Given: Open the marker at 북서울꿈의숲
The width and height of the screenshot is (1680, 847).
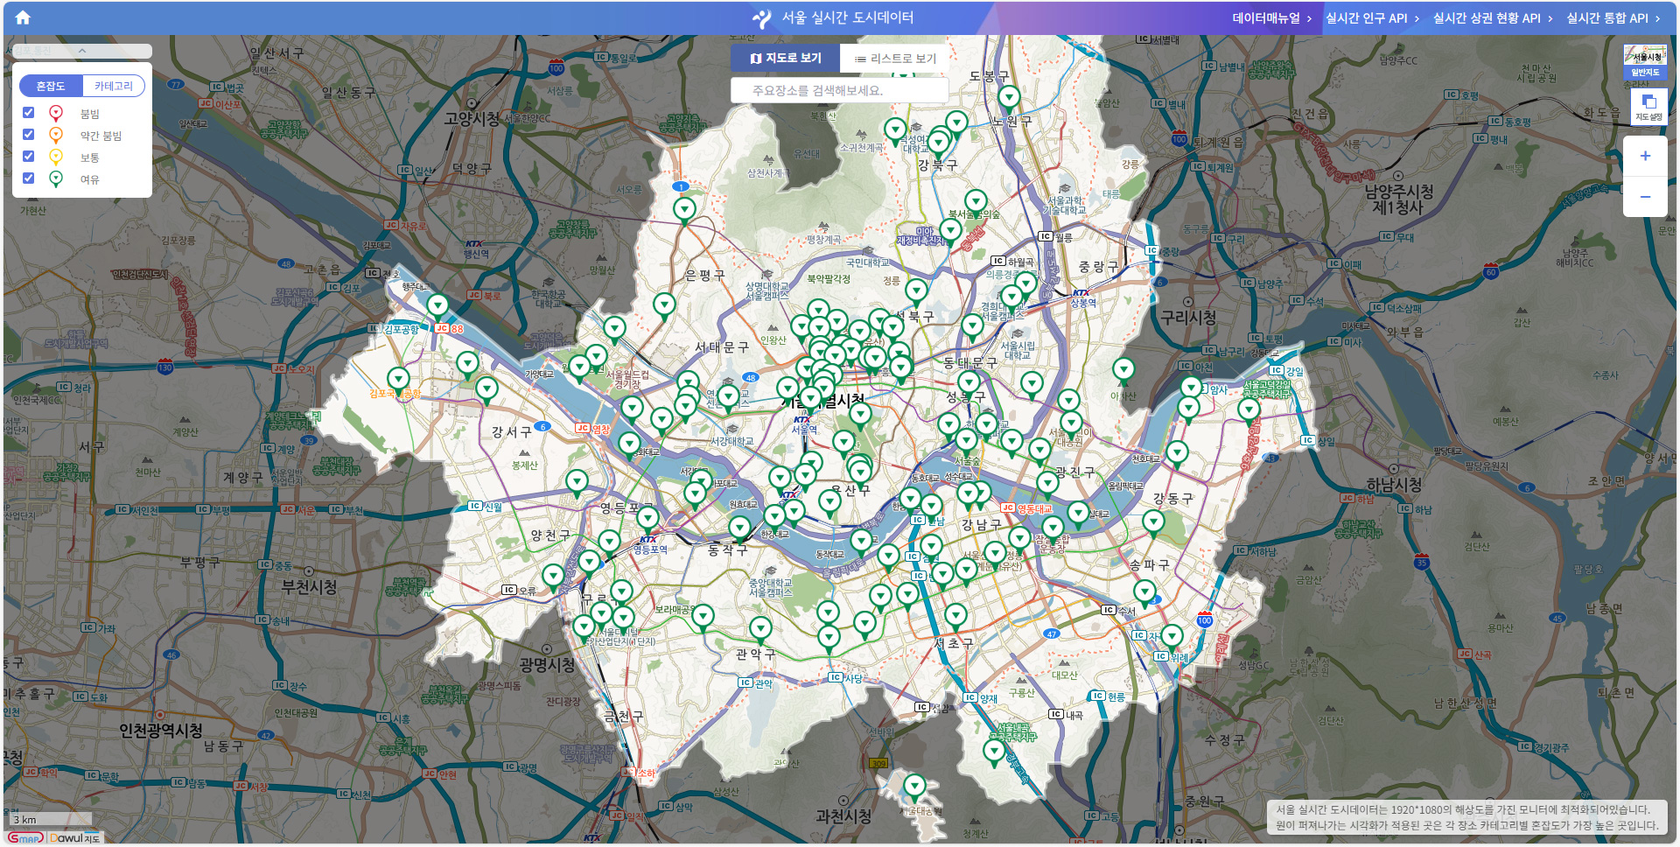Looking at the screenshot, I should [976, 202].
